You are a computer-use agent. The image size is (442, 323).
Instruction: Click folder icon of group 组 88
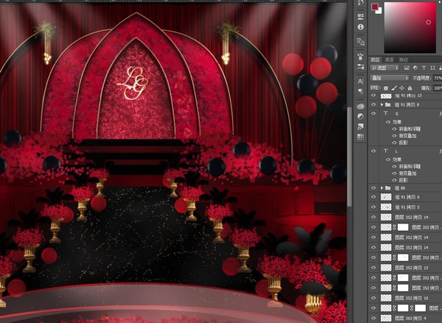coord(388,187)
